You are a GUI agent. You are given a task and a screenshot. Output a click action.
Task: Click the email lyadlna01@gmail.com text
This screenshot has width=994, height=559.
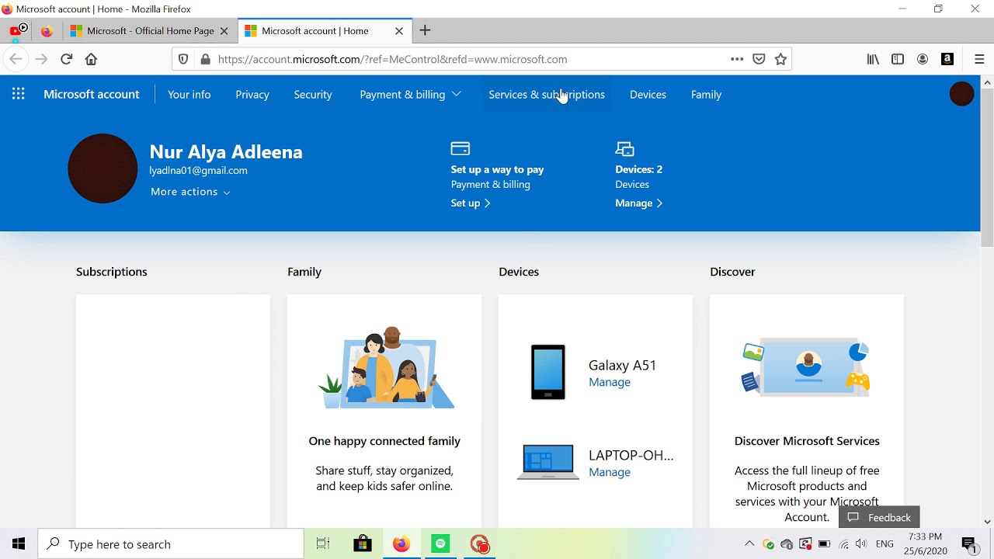point(198,171)
